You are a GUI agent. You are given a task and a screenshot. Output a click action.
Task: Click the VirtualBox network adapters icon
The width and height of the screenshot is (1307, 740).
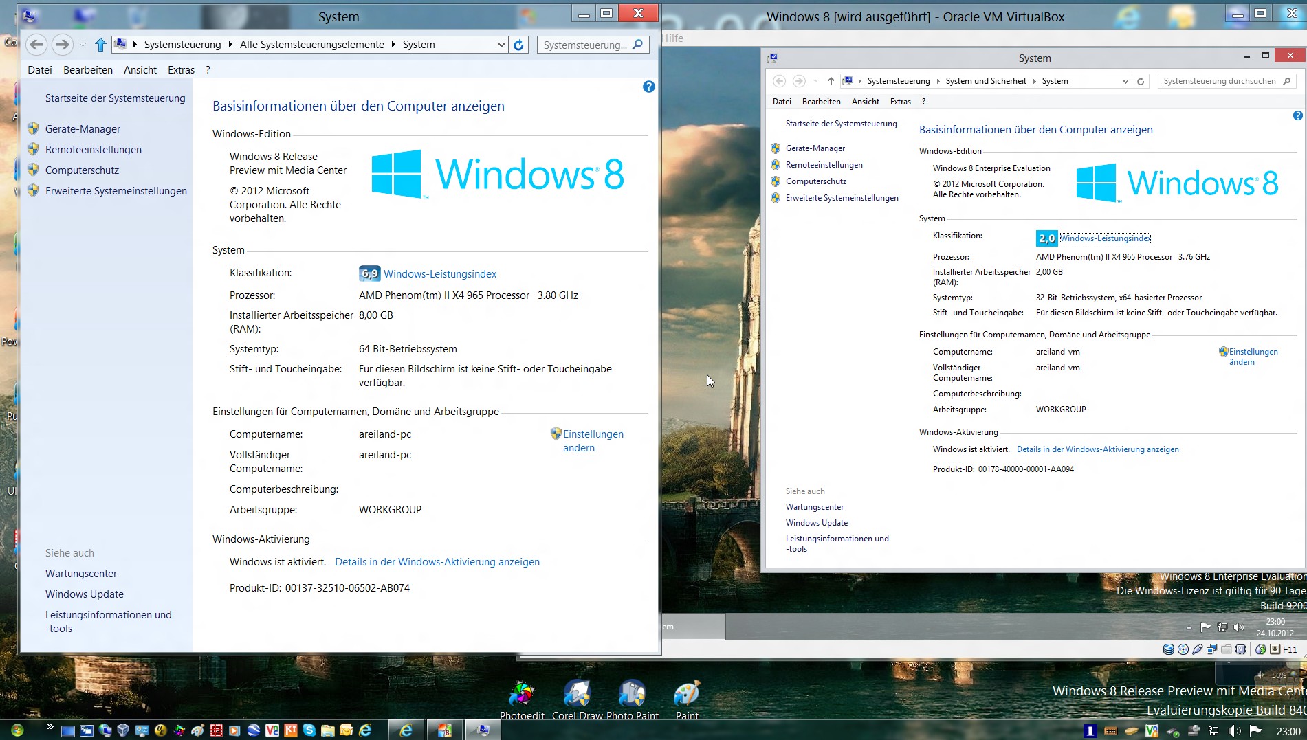pos(1211,649)
